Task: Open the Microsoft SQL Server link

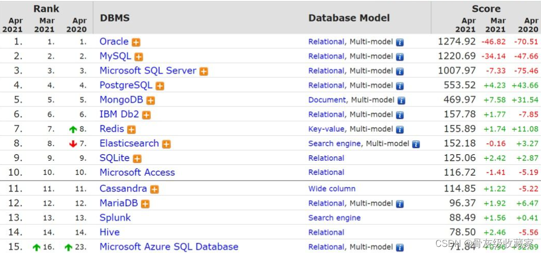Action: coord(148,71)
